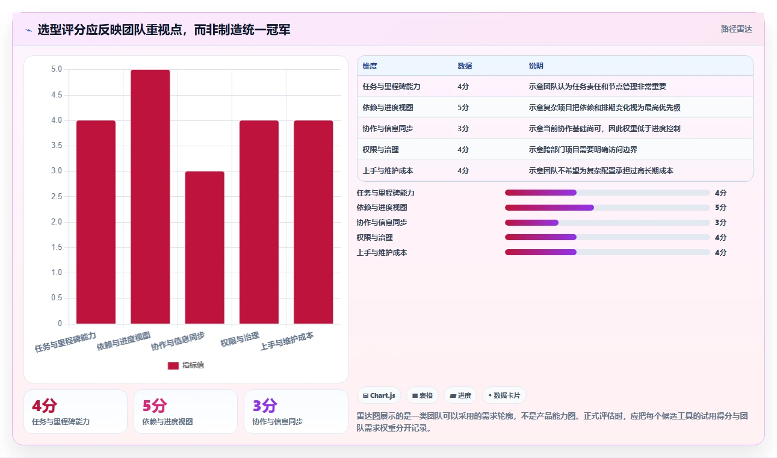
Task: Click the 5.0 y-axis label
Action: (56, 70)
